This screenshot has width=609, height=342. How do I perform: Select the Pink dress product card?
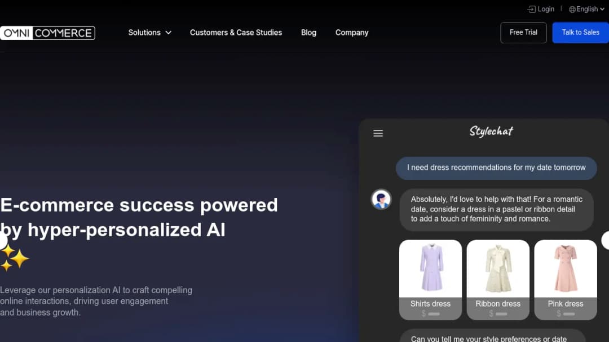[566, 280]
